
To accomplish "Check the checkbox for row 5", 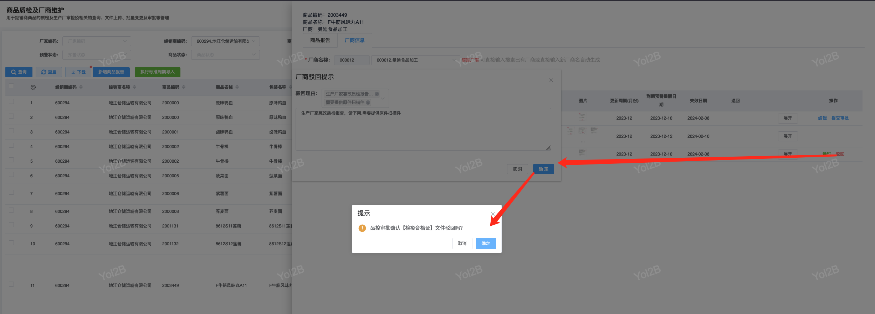I will 11,160.
